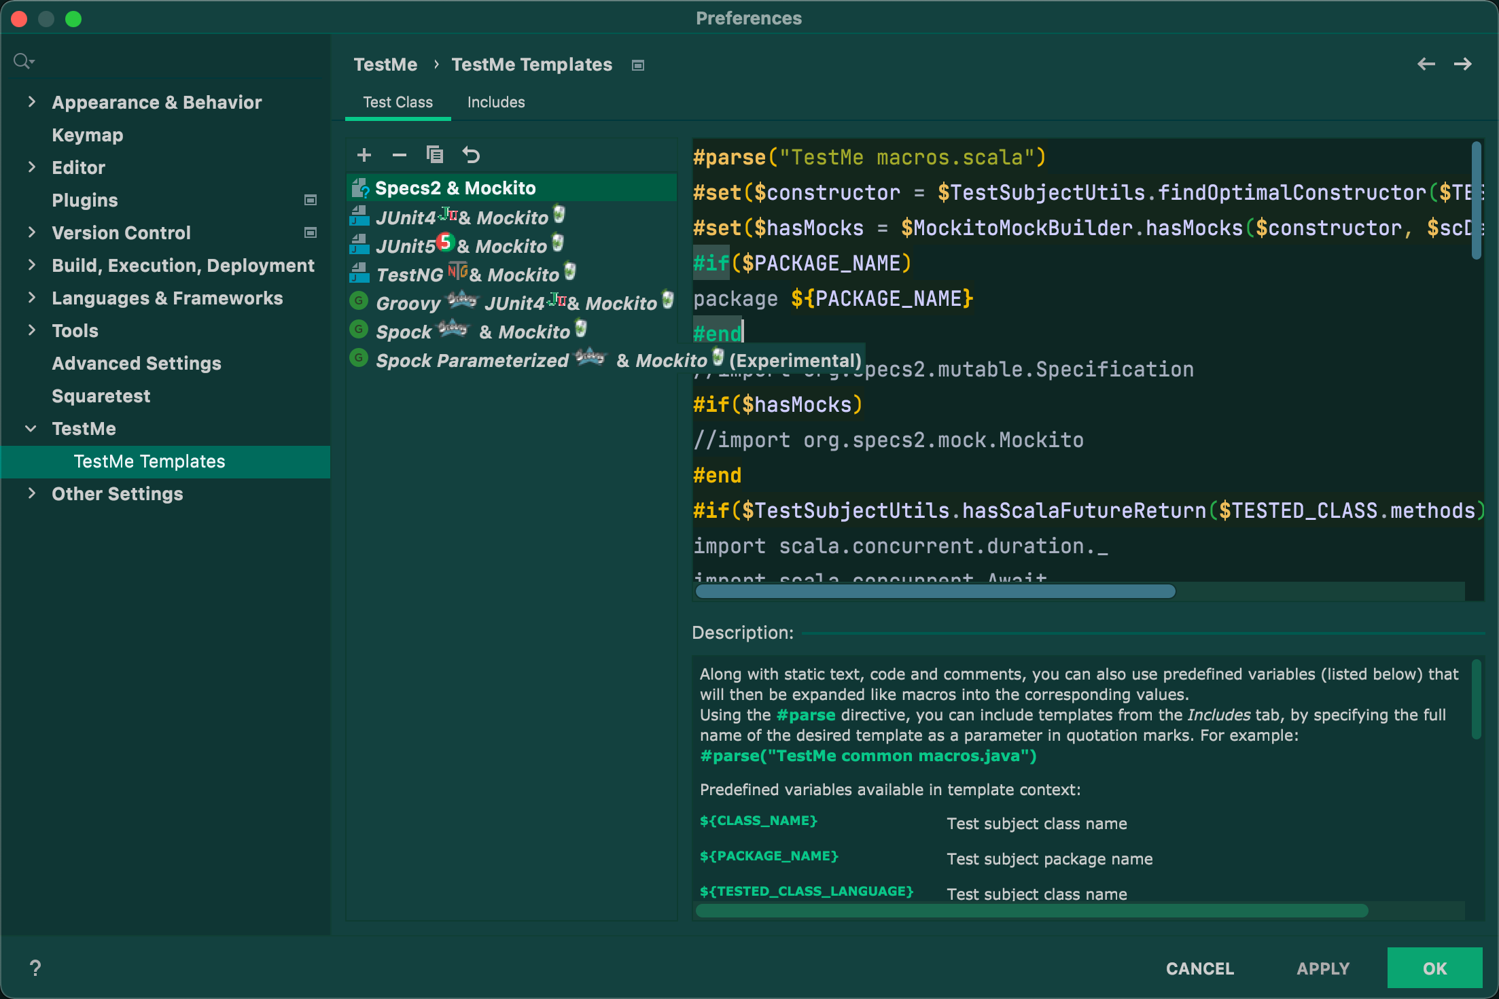Select TestMe Templates in the sidebar
The image size is (1499, 999).
coord(166,461)
